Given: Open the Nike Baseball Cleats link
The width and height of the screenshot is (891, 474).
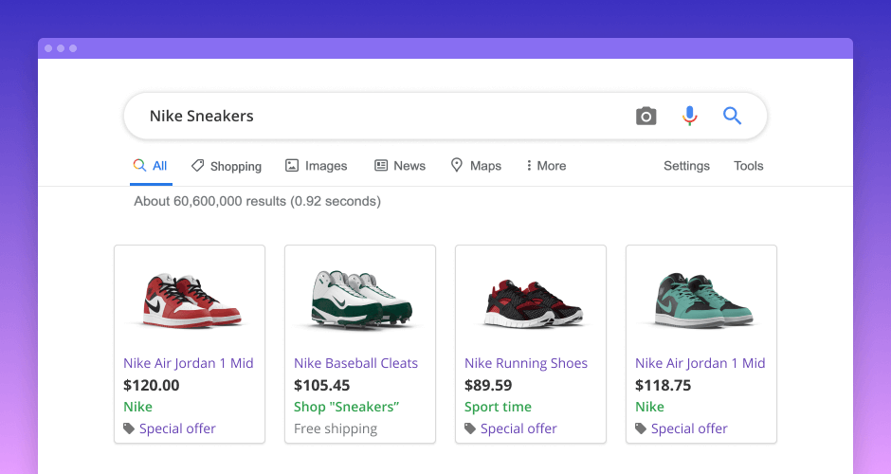Looking at the screenshot, I should pyautogui.click(x=355, y=363).
